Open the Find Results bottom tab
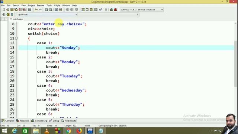This screenshot has height=134, width=238. coord(68,121)
